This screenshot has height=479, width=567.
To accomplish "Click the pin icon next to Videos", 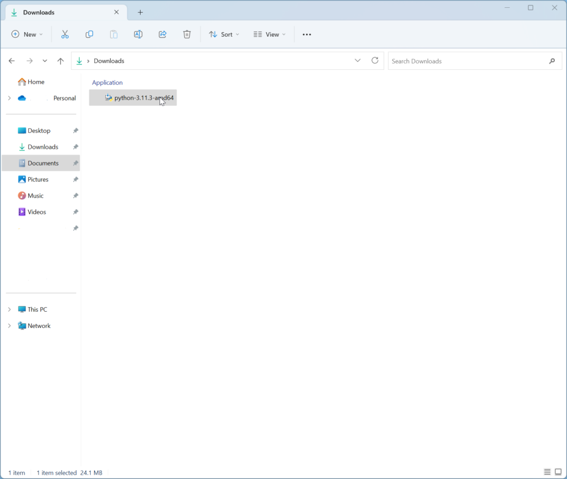I will point(75,212).
